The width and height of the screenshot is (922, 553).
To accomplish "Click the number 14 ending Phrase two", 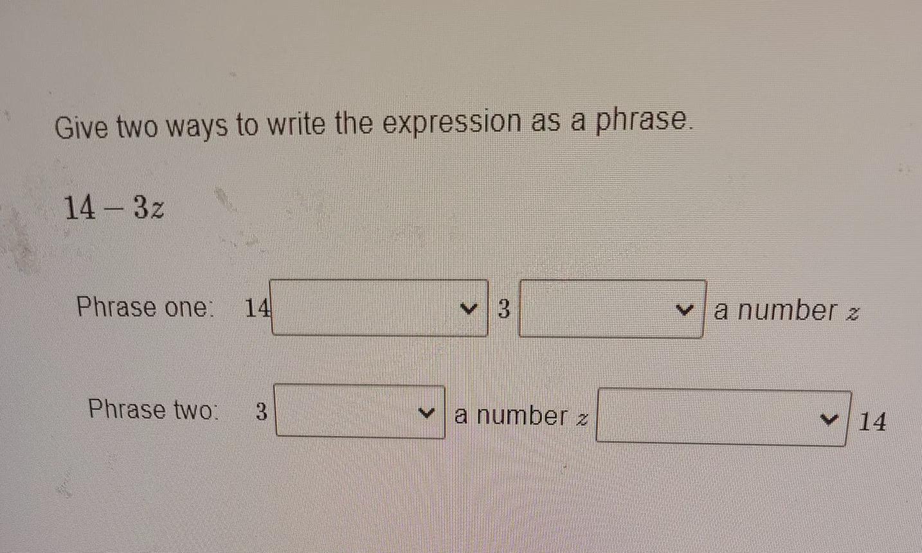I will pos(872,422).
